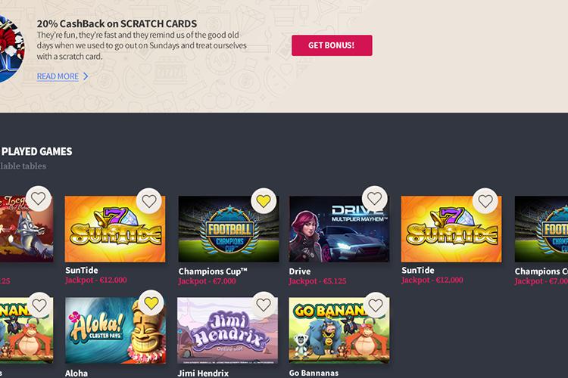Open the second SunTide game thumbnail
This screenshot has height=378, width=568.
pyautogui.click(x=451, y=229)
